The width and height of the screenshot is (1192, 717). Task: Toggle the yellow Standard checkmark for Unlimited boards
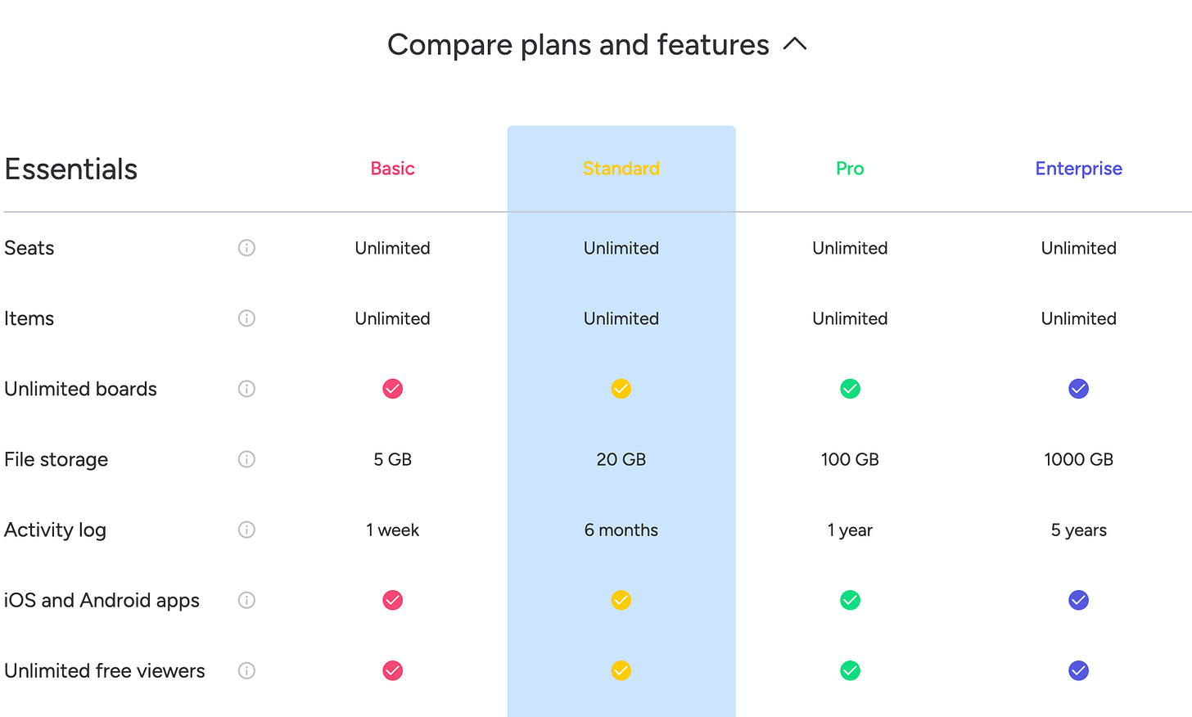621,389
